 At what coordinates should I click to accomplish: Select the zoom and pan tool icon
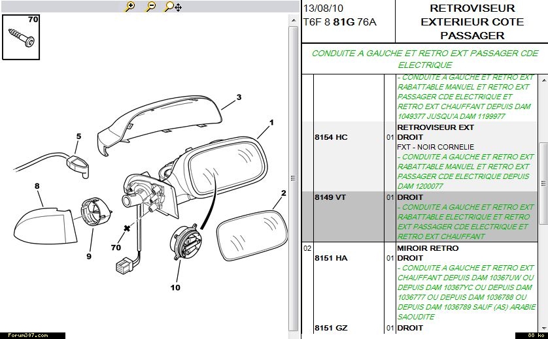(x=173, y=7)
